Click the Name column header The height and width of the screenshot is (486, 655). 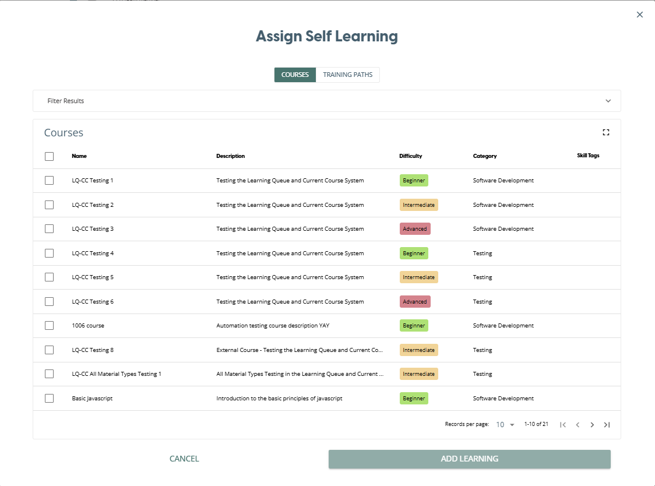tap(79, 156)
